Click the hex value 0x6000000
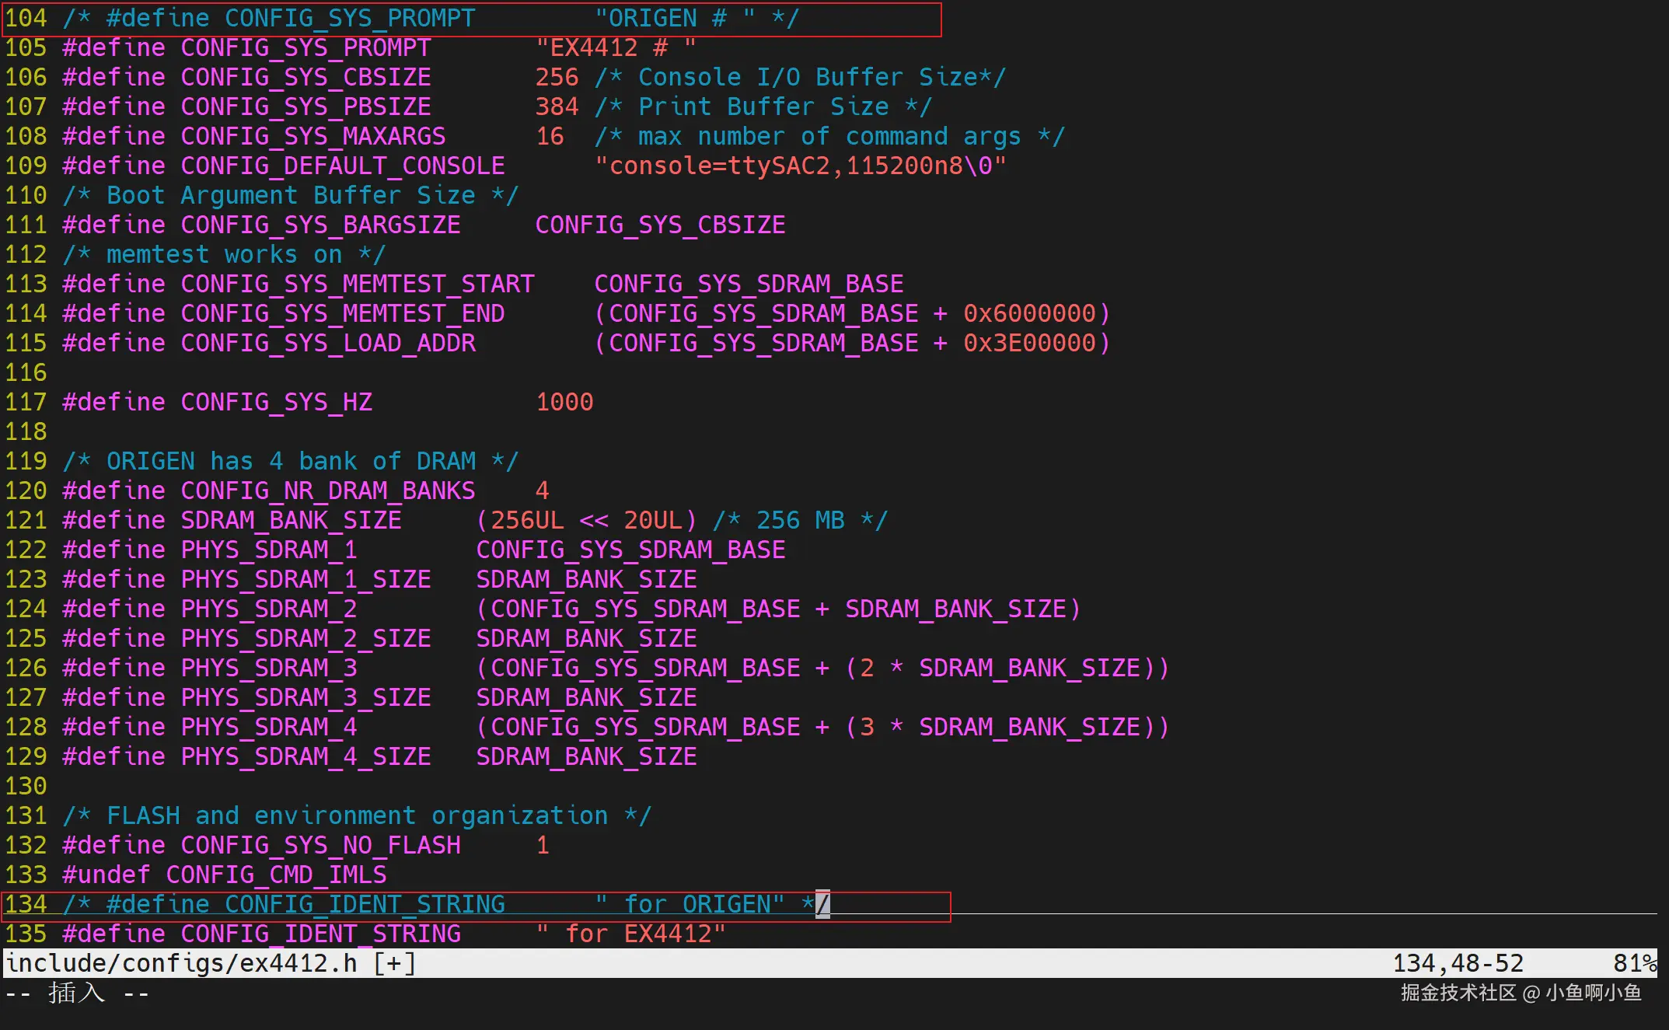 click(1029, 313)
